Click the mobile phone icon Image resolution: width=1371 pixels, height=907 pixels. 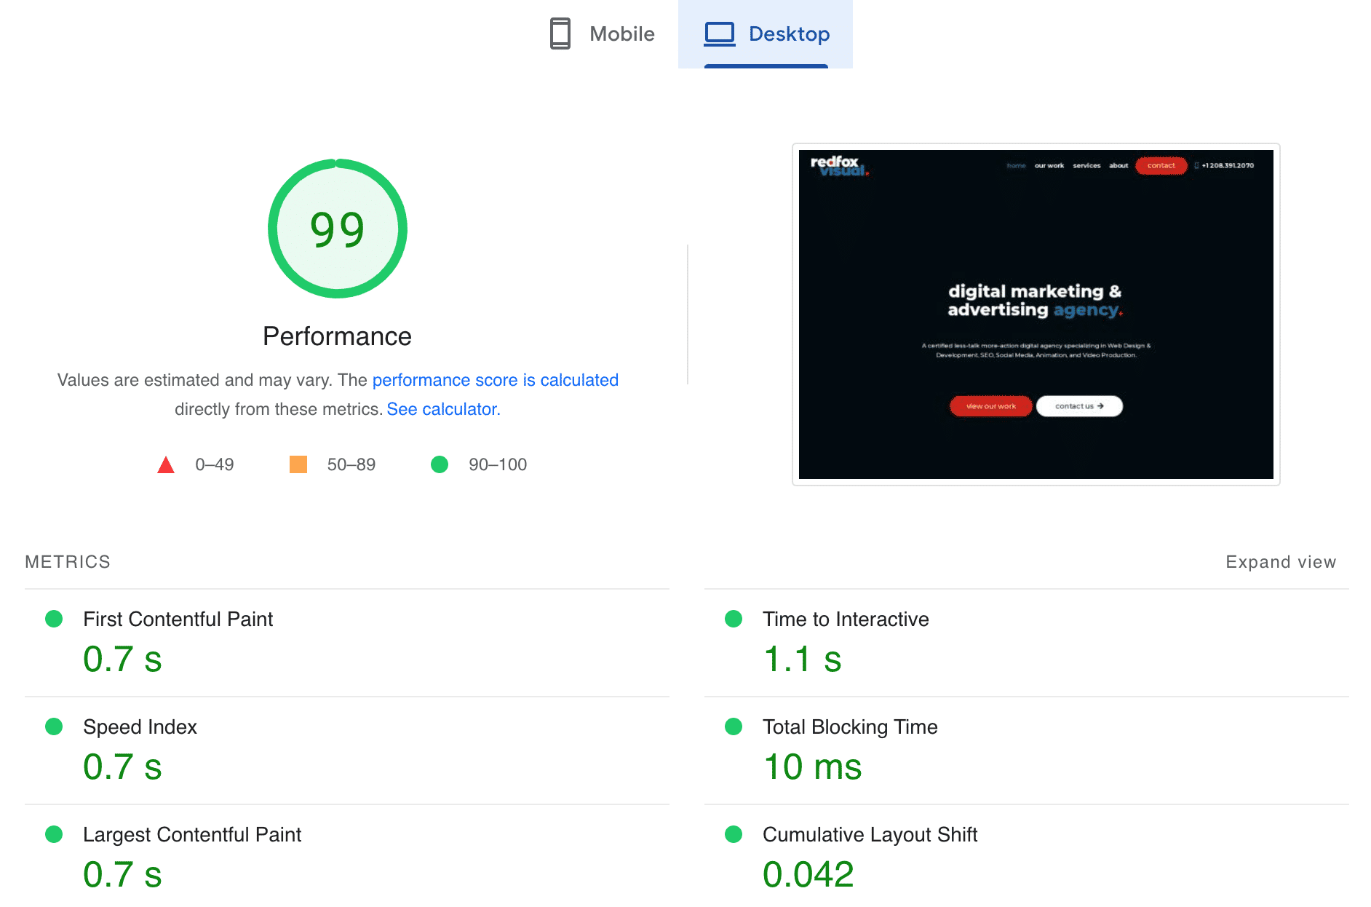pos(560,33)
